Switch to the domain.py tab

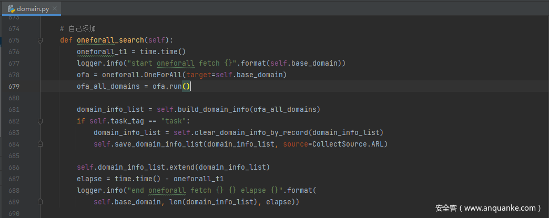pyautogui.click(x=32, y=9)
